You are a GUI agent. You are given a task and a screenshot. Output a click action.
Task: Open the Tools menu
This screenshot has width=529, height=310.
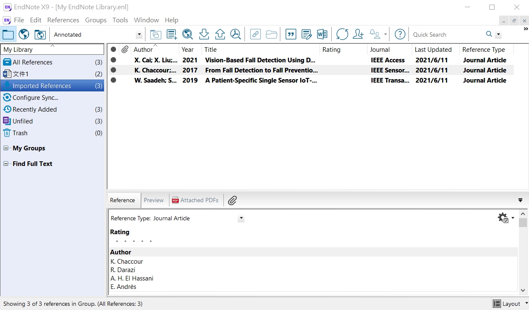coord(120,20)
